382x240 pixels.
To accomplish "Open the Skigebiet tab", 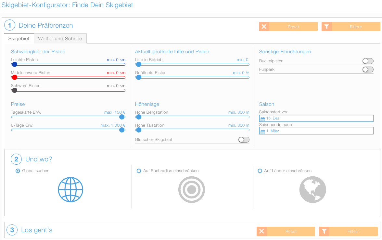I will coord(19,39).
